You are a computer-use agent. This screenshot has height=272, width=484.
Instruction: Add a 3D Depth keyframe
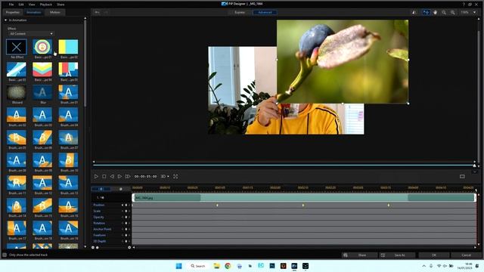coord(126,241)
